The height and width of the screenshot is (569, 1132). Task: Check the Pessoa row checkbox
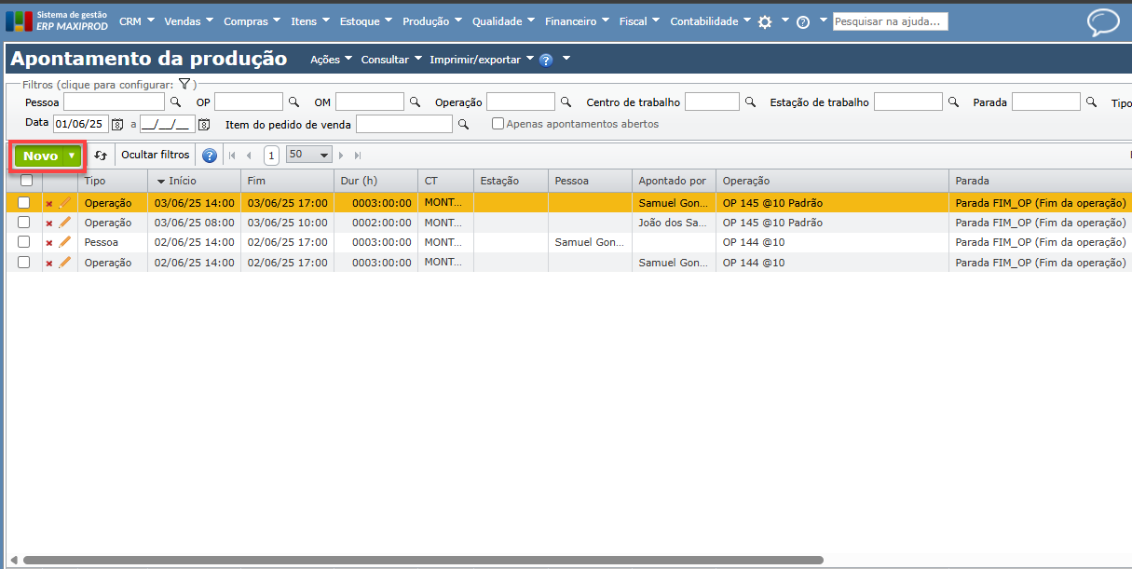click(x=24, y=242)
